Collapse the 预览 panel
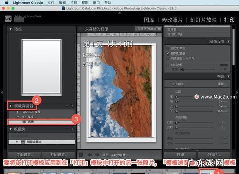 pyautogui.click(x=10, y=29)
